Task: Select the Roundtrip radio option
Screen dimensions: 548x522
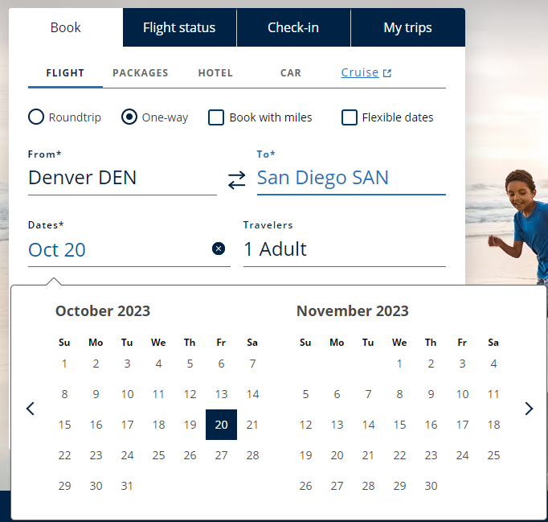Action: pyautogui.click(x=36, y=117)
